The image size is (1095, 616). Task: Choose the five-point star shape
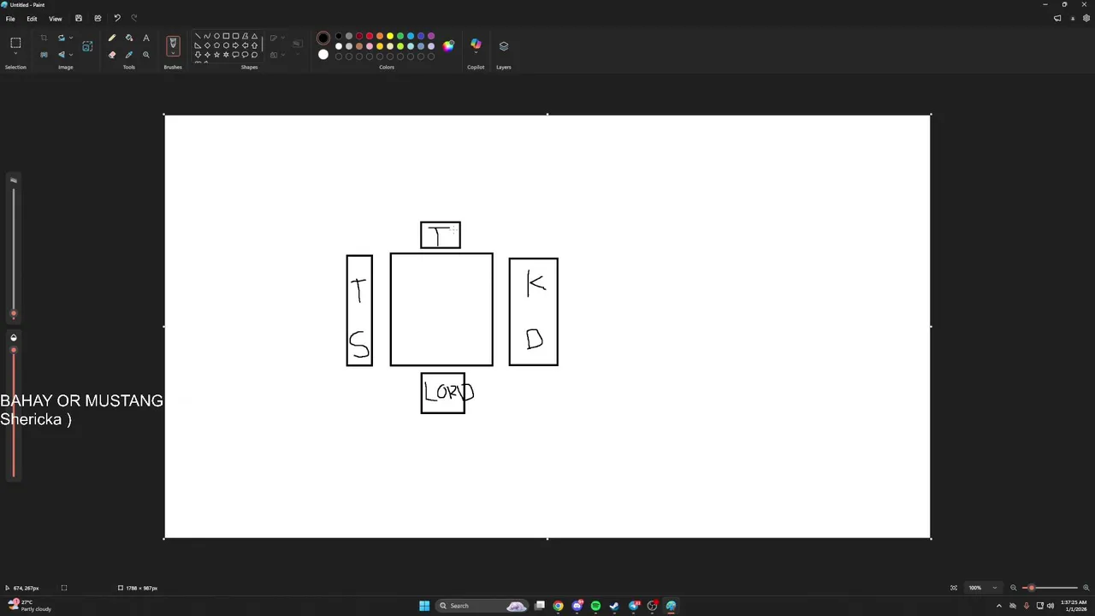tap(216, 55)
